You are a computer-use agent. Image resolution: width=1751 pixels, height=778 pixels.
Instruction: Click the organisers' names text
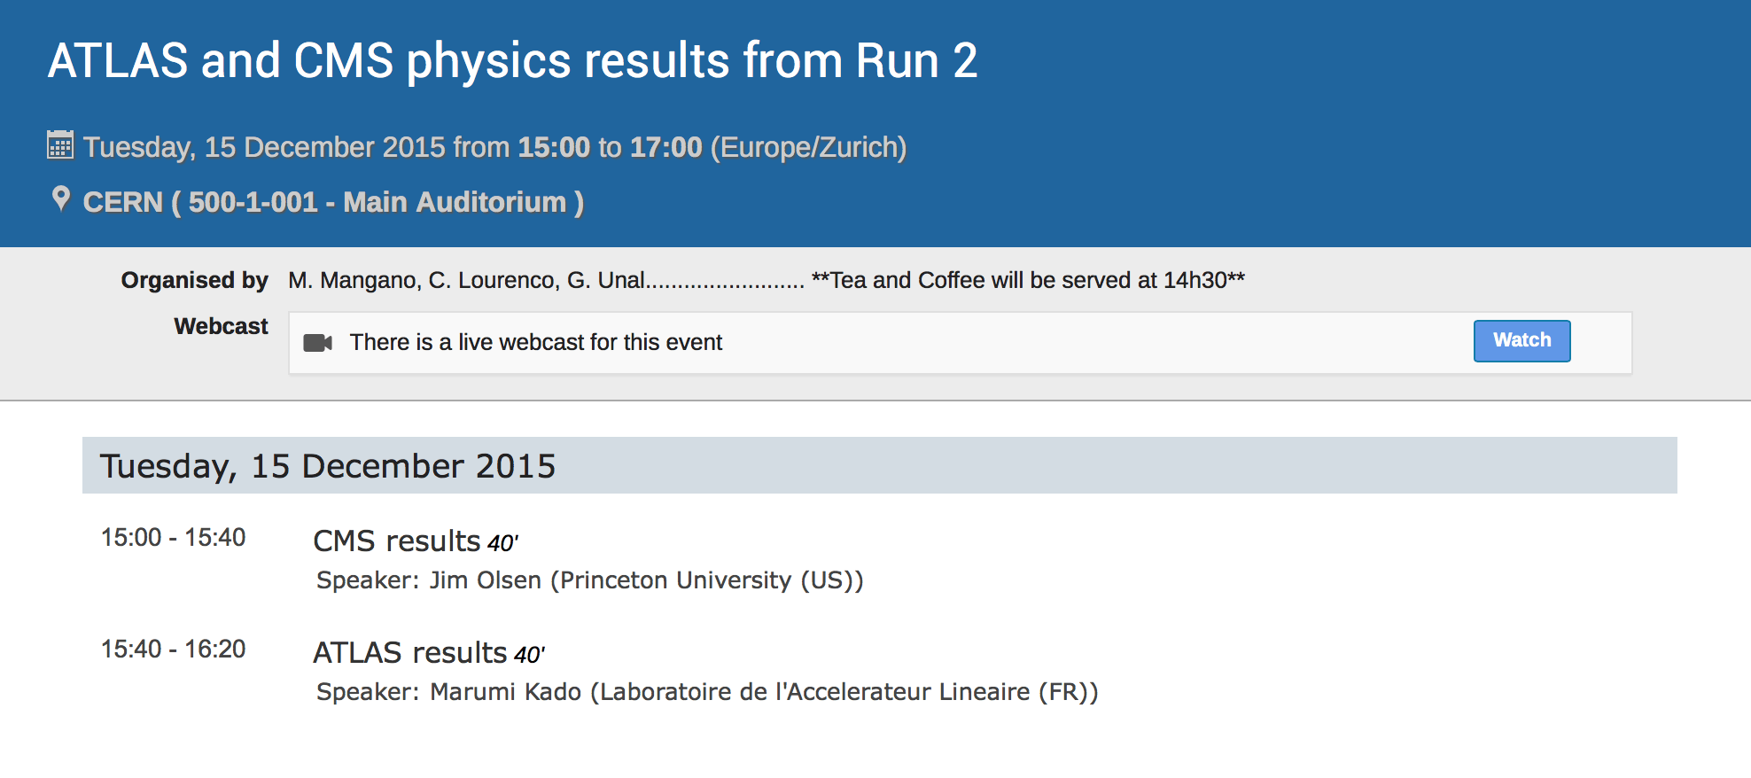[467, 280]
